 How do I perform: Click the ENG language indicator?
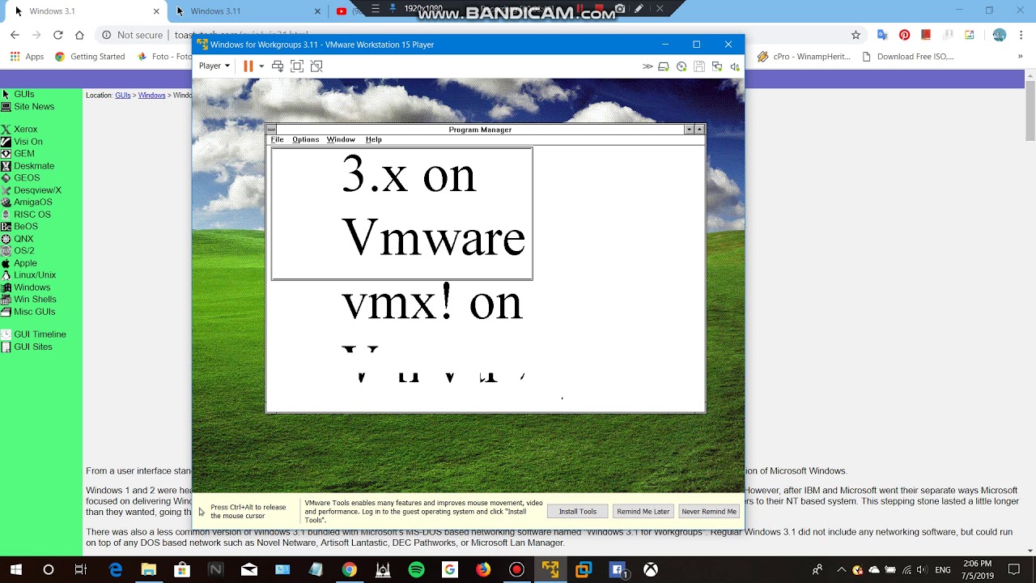[943, 570]
